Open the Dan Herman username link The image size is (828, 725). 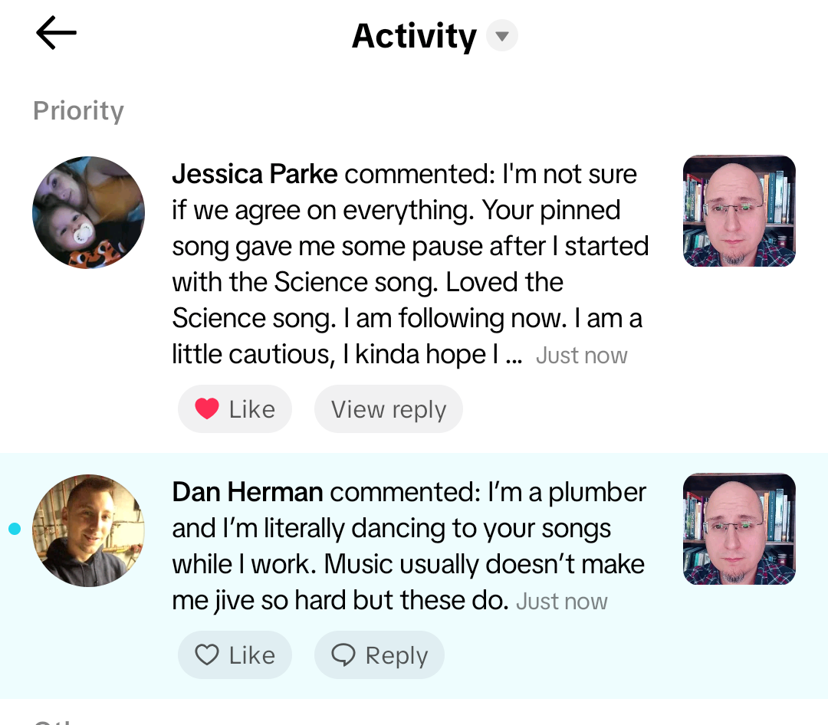[x=247, y=492]
